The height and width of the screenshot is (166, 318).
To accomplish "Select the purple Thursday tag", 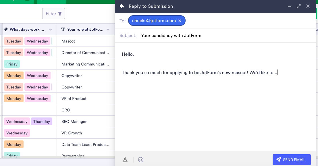I will pos(41,121).
